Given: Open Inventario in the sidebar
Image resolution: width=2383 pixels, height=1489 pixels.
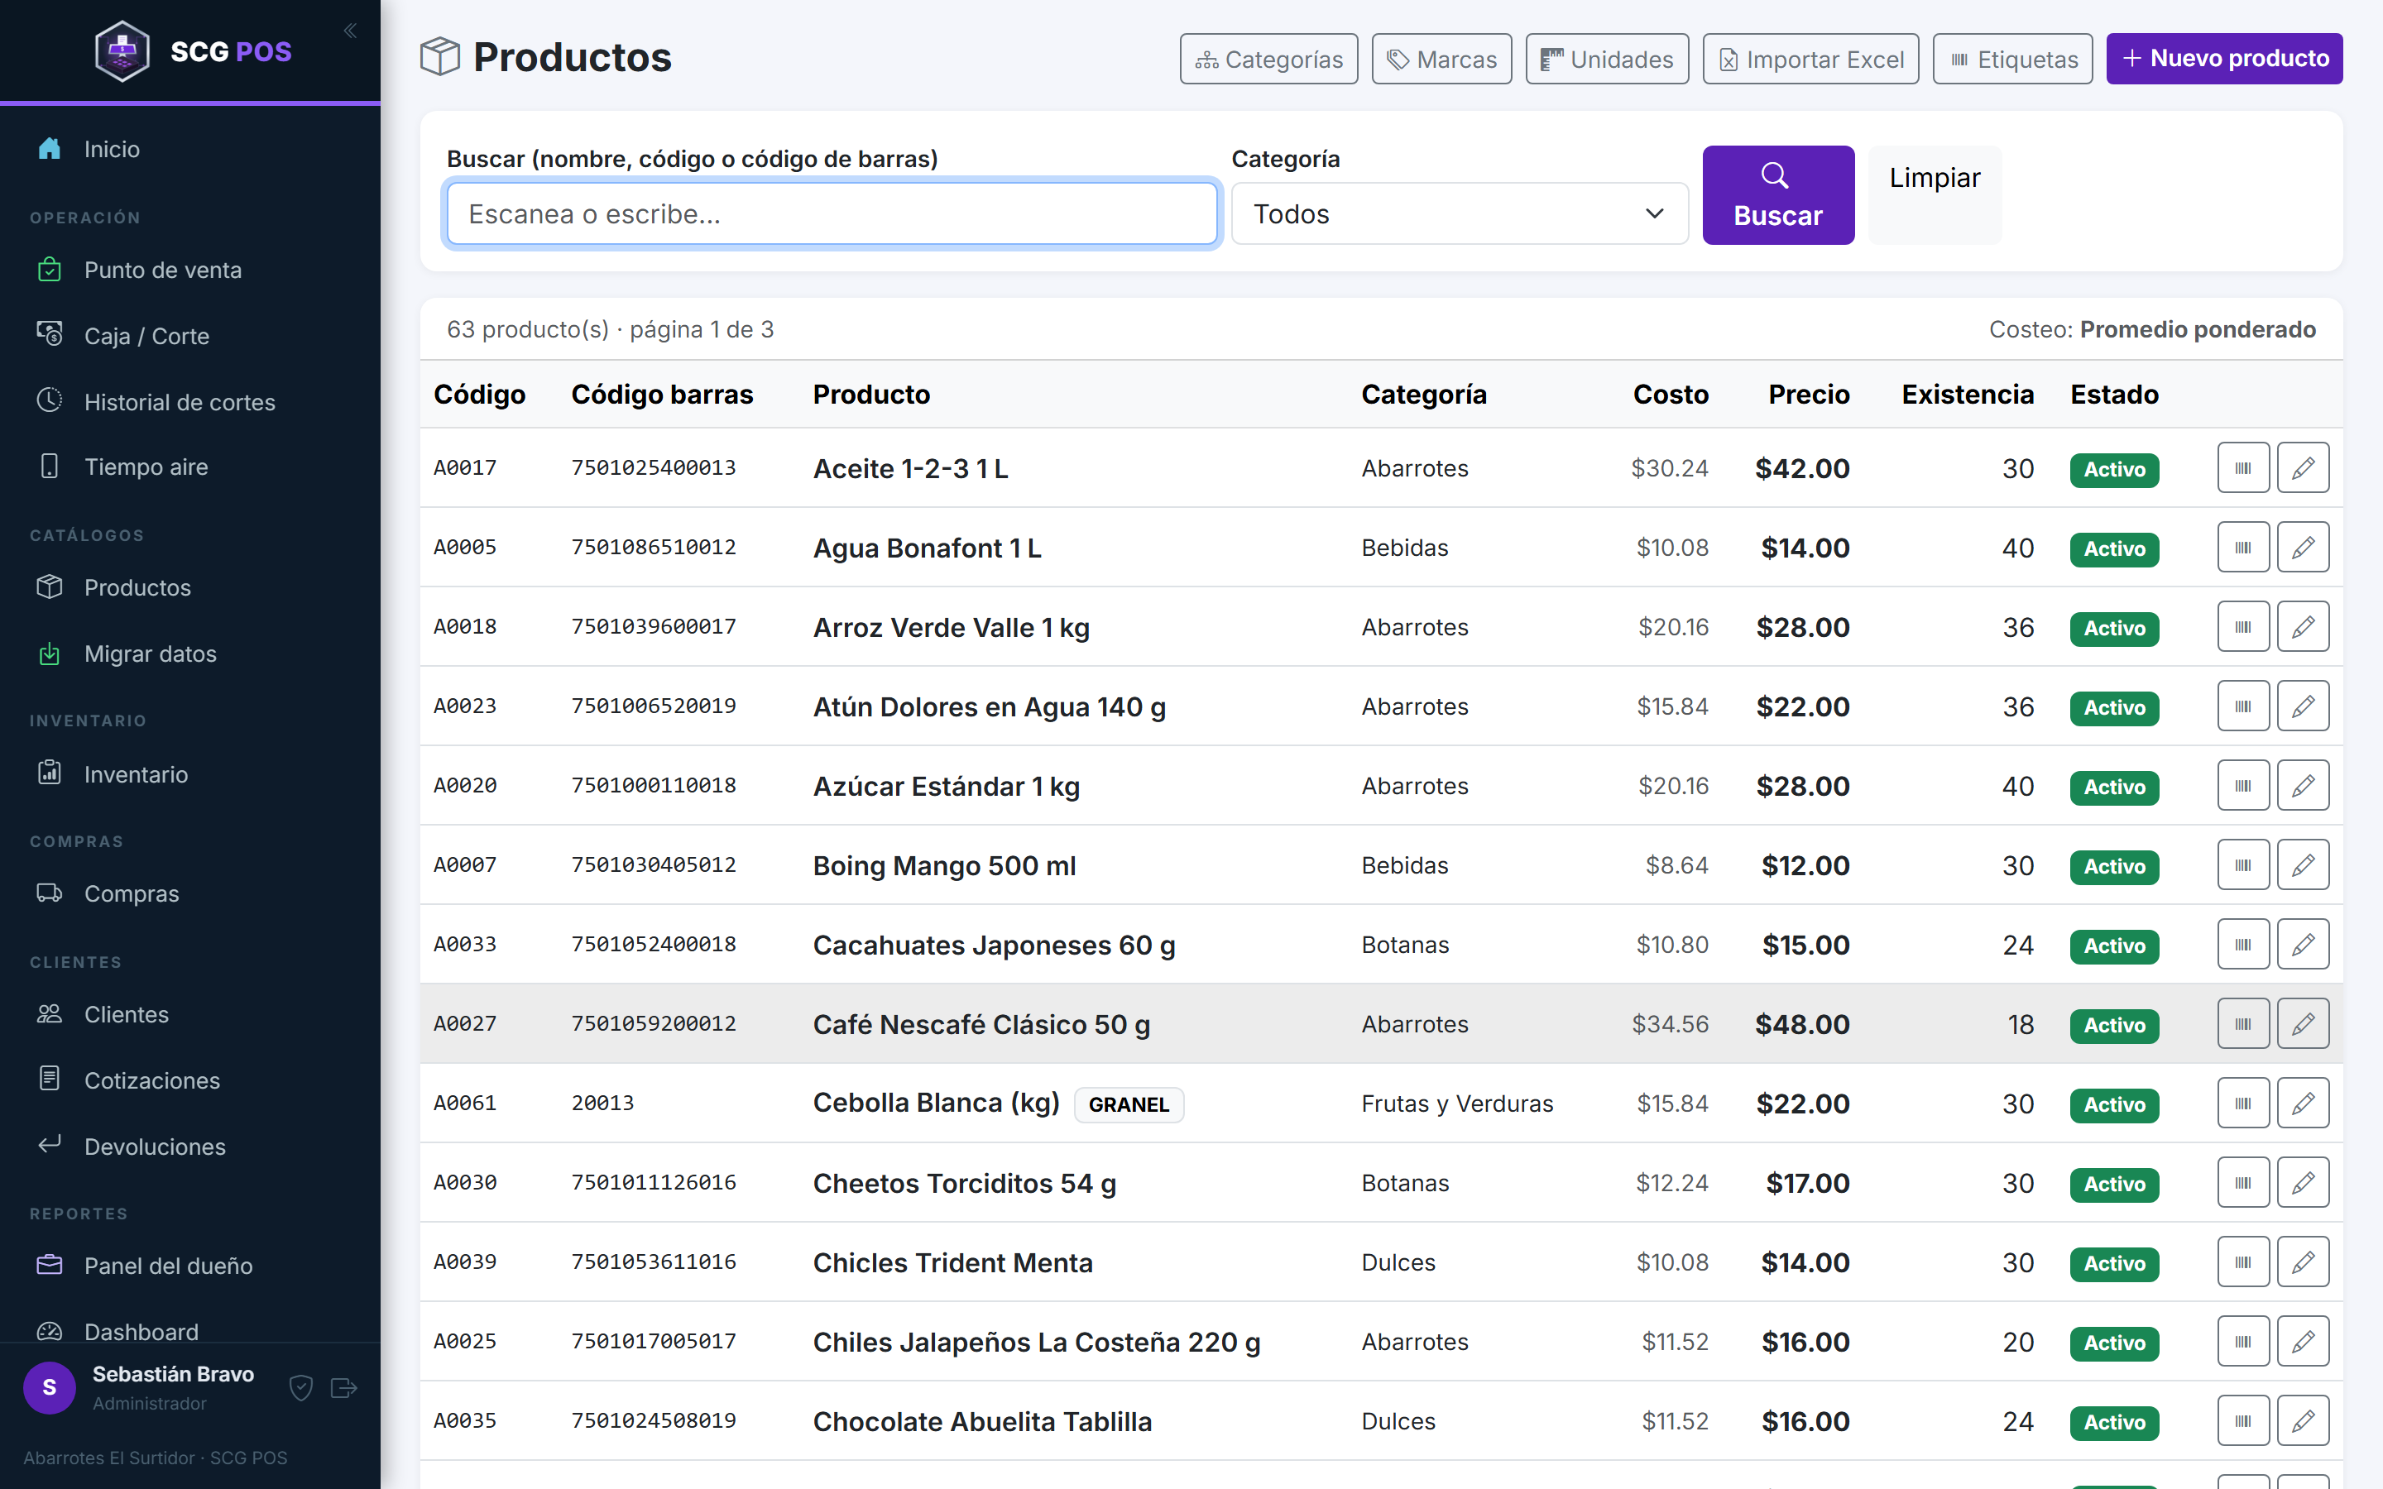Looking at the screenshot, I should [x=190, y=774].
